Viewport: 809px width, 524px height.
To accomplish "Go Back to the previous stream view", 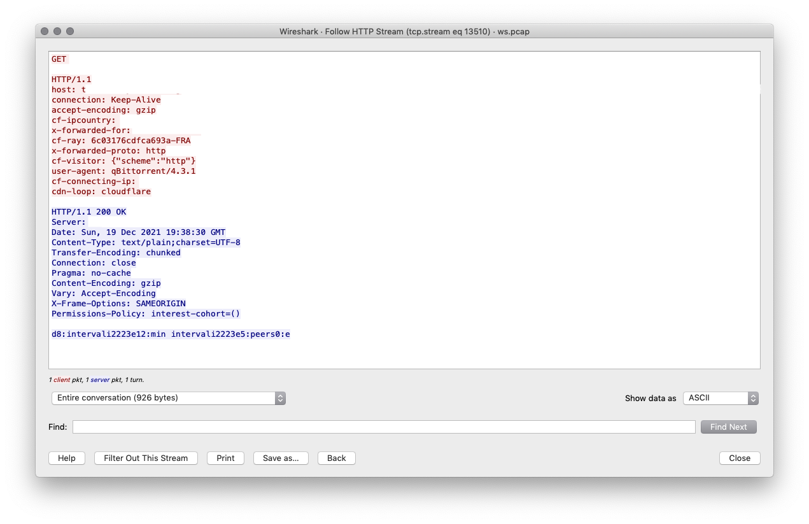I will point(336,458).
